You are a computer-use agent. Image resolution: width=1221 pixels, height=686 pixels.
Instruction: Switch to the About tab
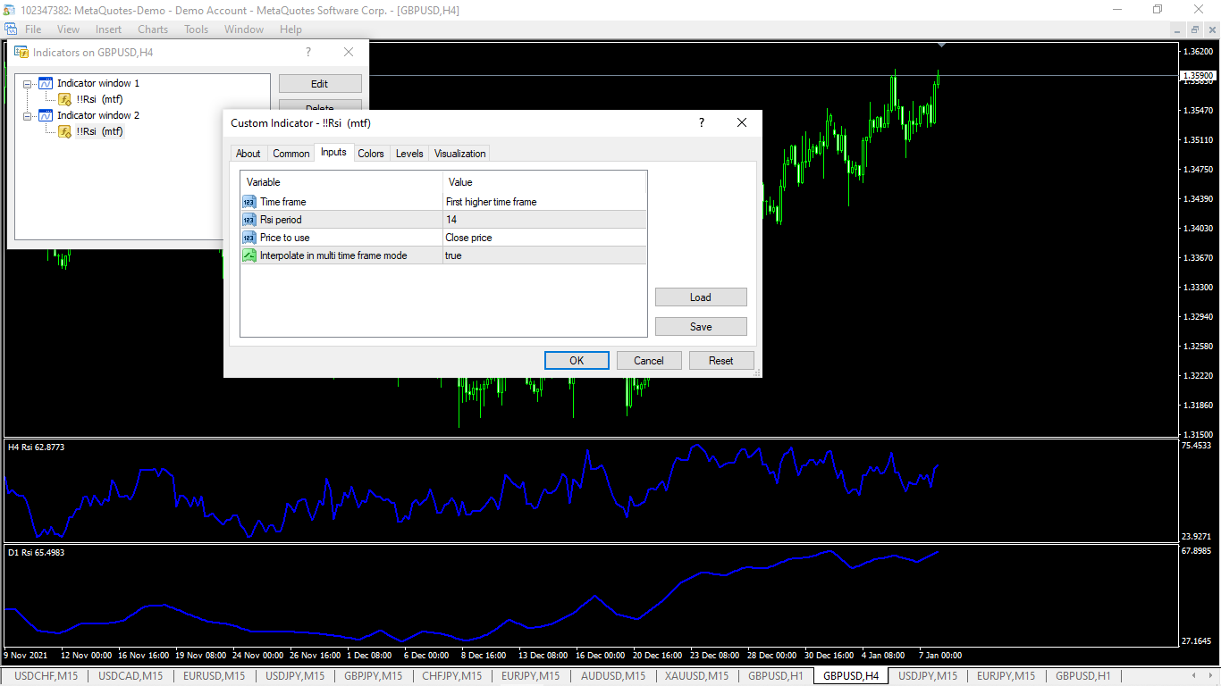pyautogui.click(x=248, y=154)
